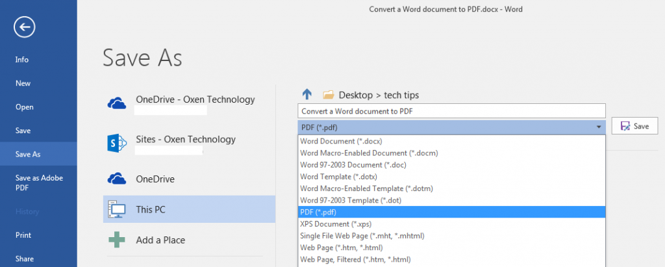
Task: Choose Word Document (*.docx) format
Action: tap(451, 141)
